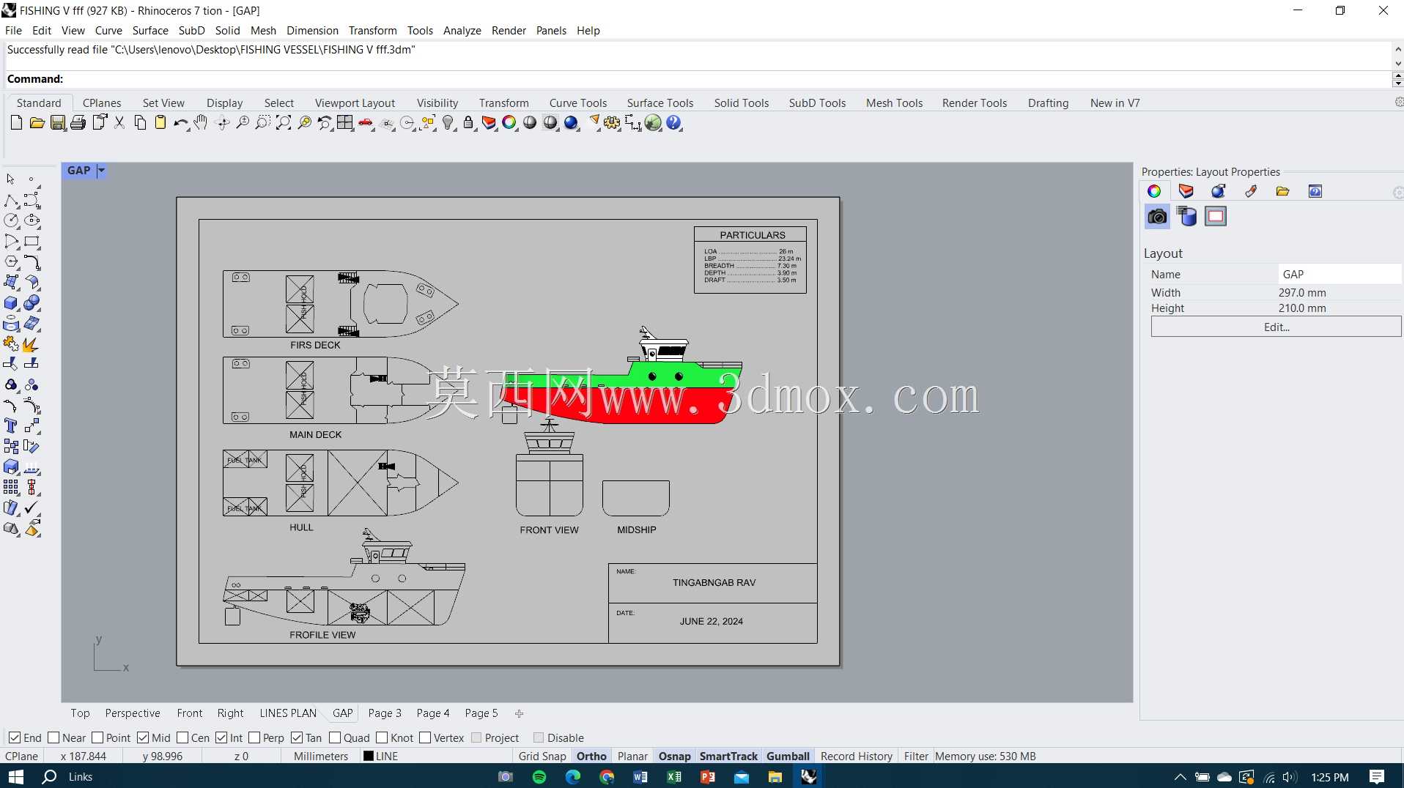This screenshot has width=1404, height=788.
Task: Click the Edit... layout button
Action: click(x=1276, y=327)
